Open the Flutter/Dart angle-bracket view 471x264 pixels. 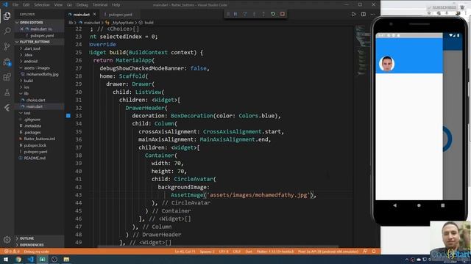(x=7, y=108)
